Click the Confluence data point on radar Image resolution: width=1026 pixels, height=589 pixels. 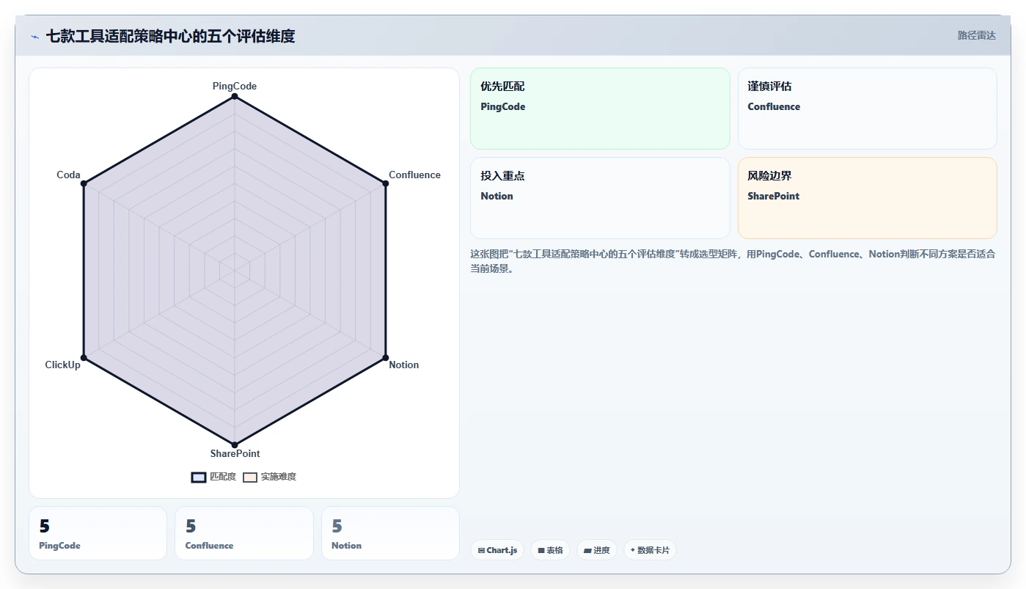pyautogui.click(x=385, y=183)
